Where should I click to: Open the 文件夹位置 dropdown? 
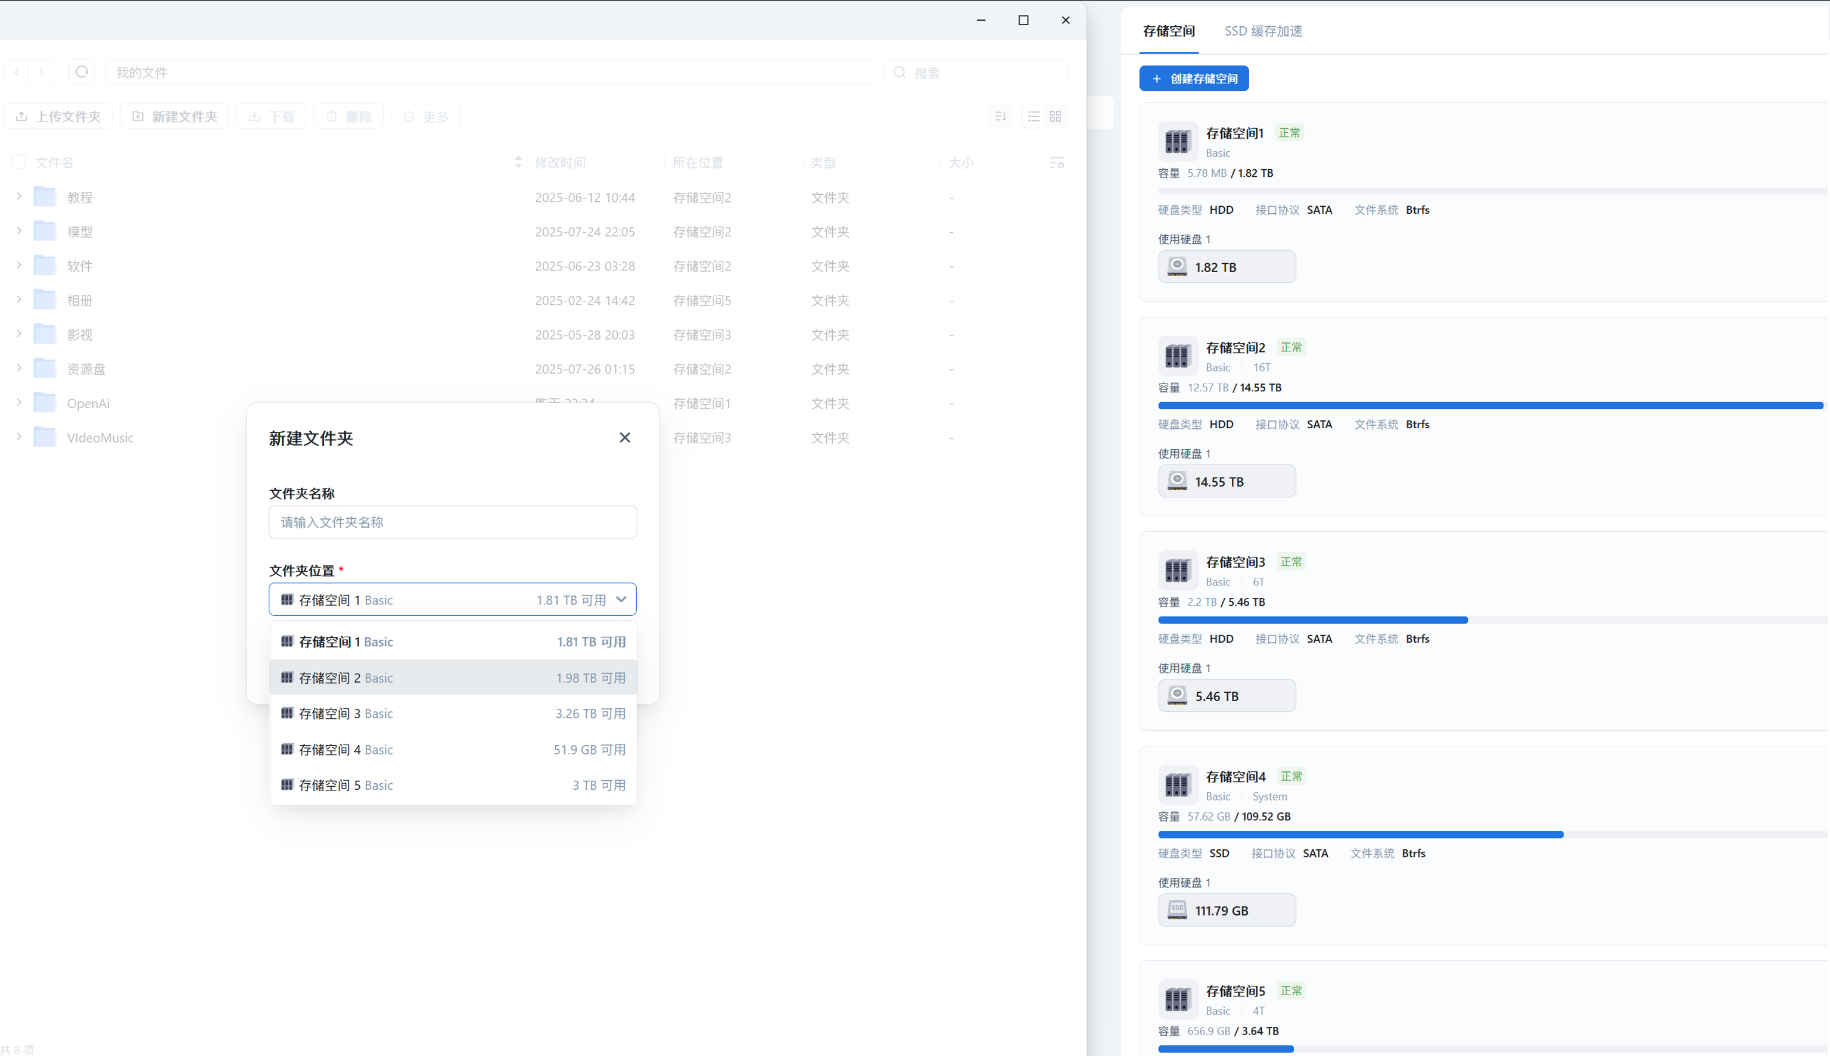point(453,600)
